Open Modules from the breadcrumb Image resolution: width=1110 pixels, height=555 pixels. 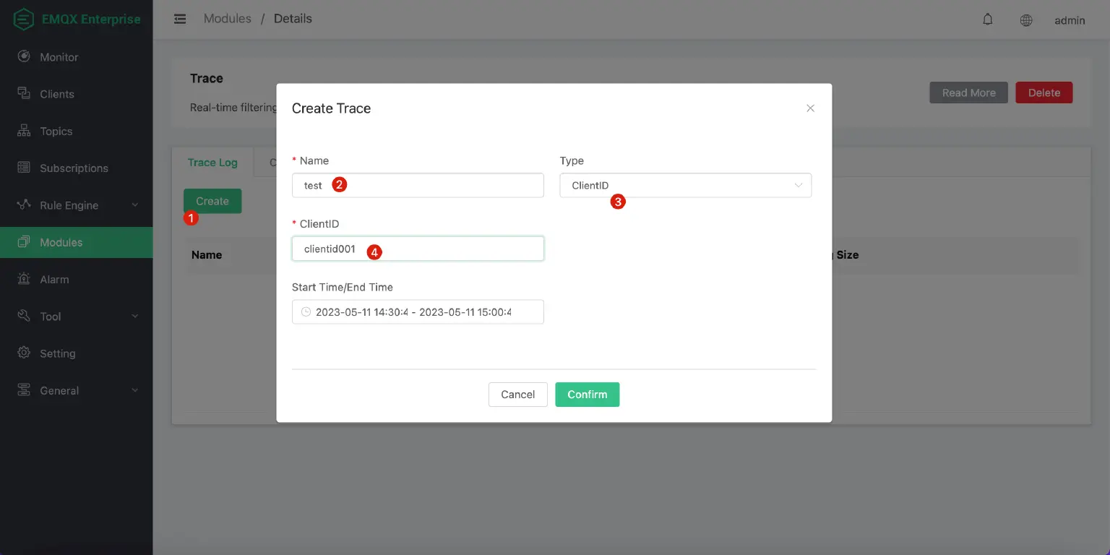(227, 18)
